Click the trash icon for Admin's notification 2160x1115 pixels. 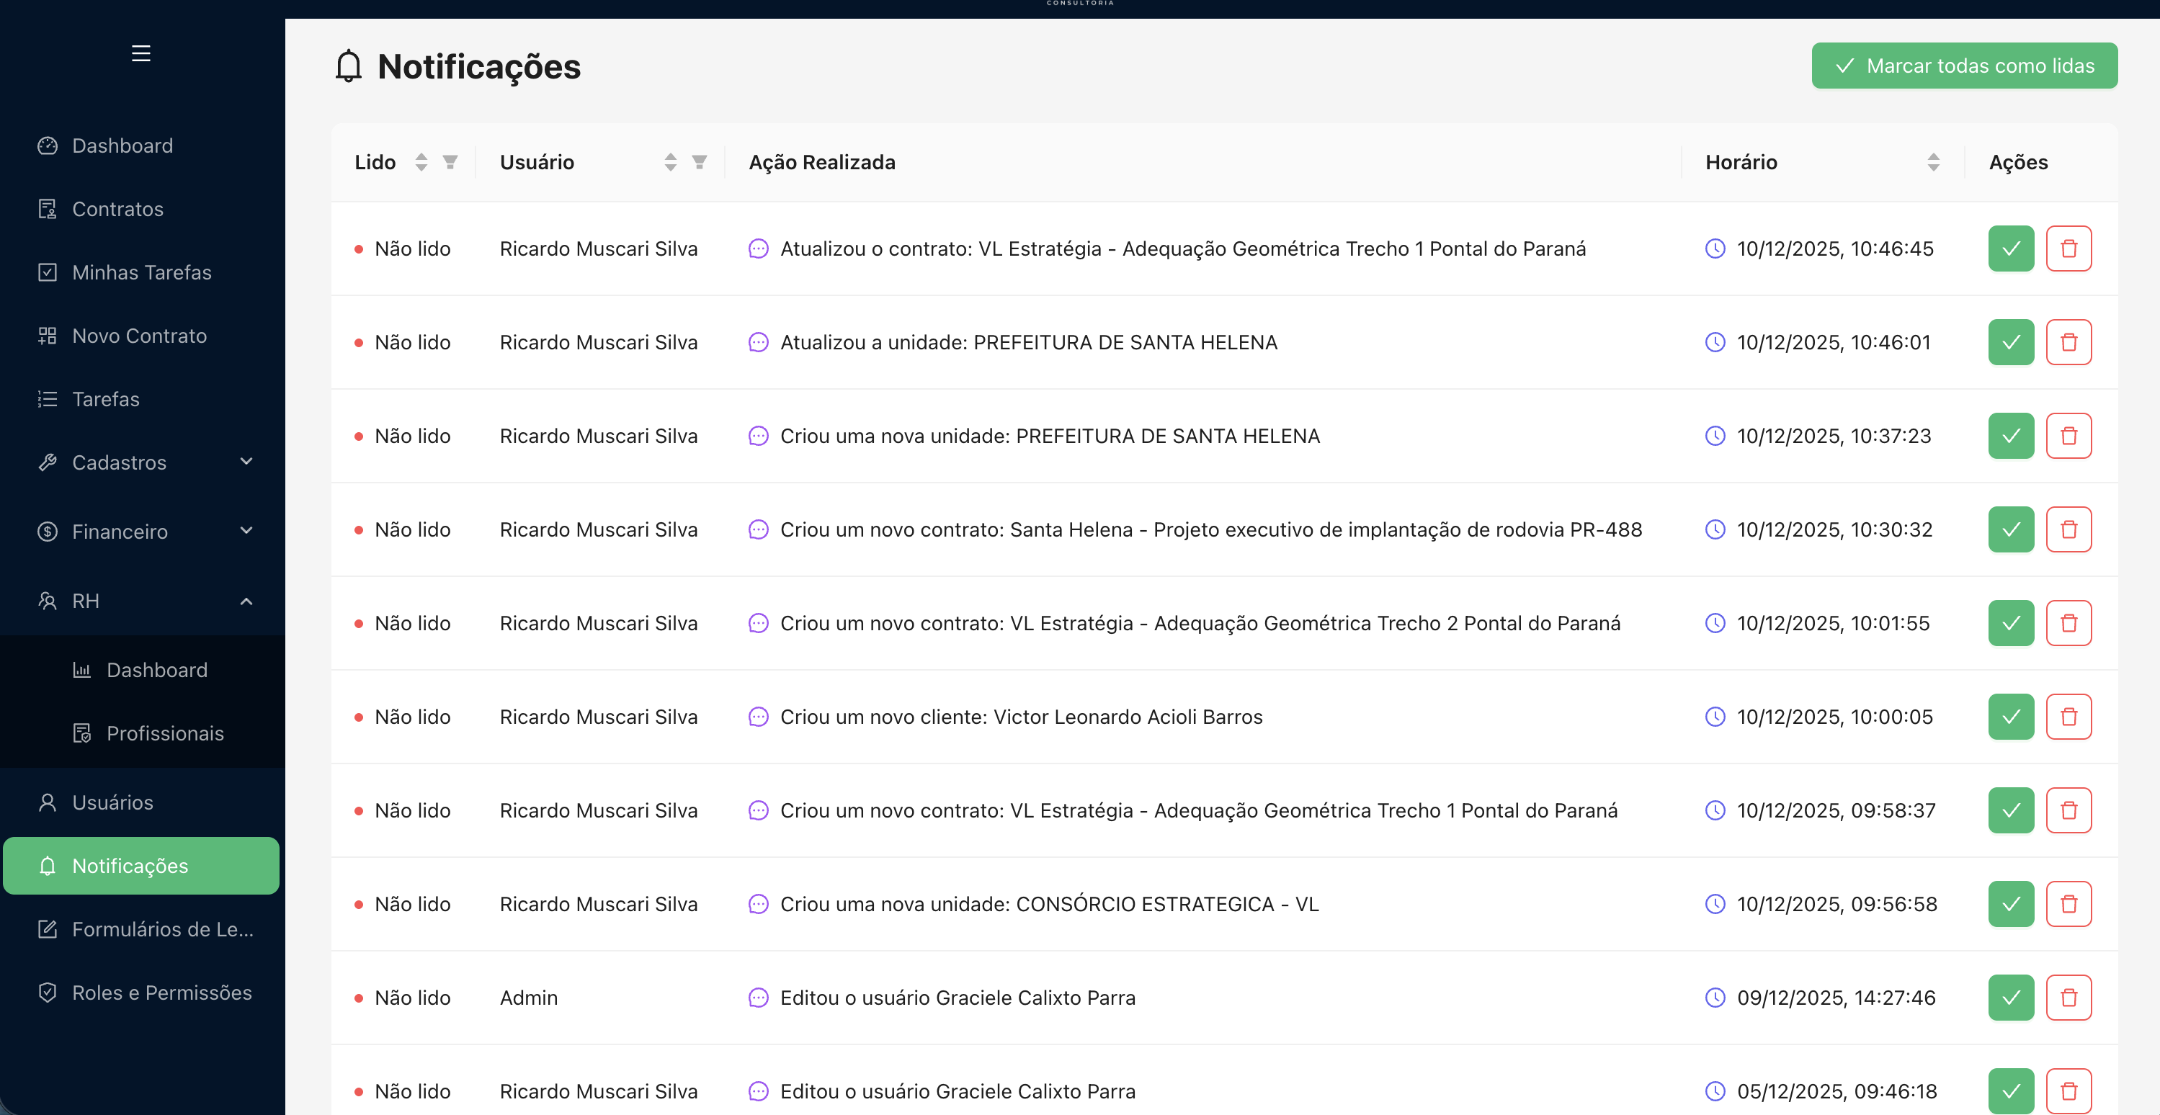(x=2068, y=998)
